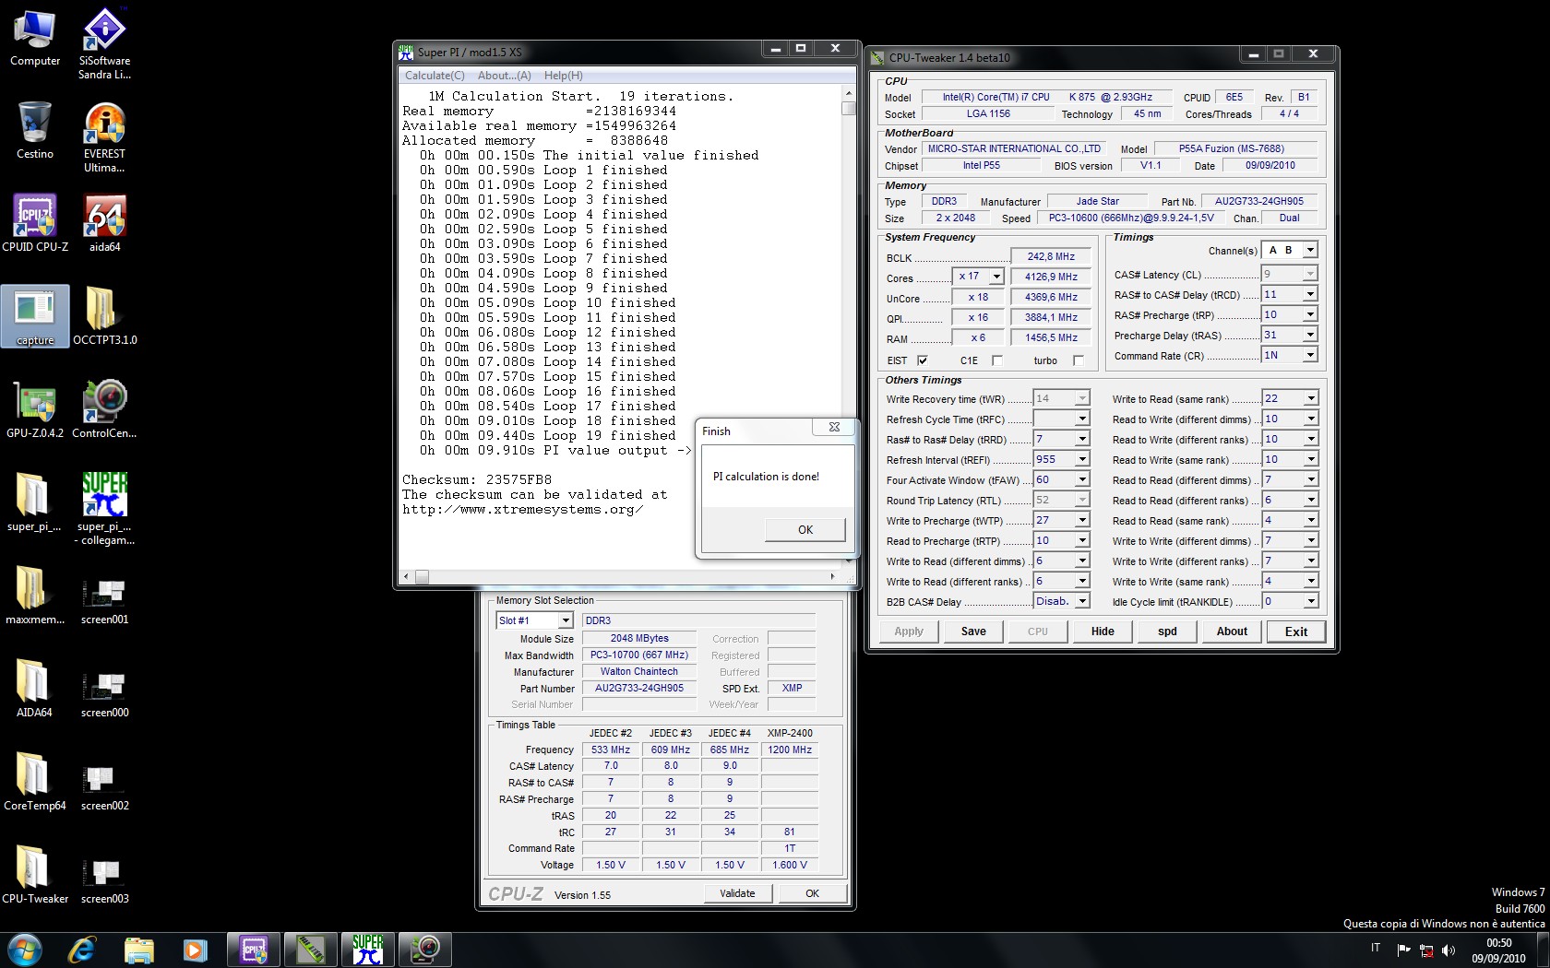Click OK button in CPU-Z window
This screenshot has width=1550, height=968.
812,893
